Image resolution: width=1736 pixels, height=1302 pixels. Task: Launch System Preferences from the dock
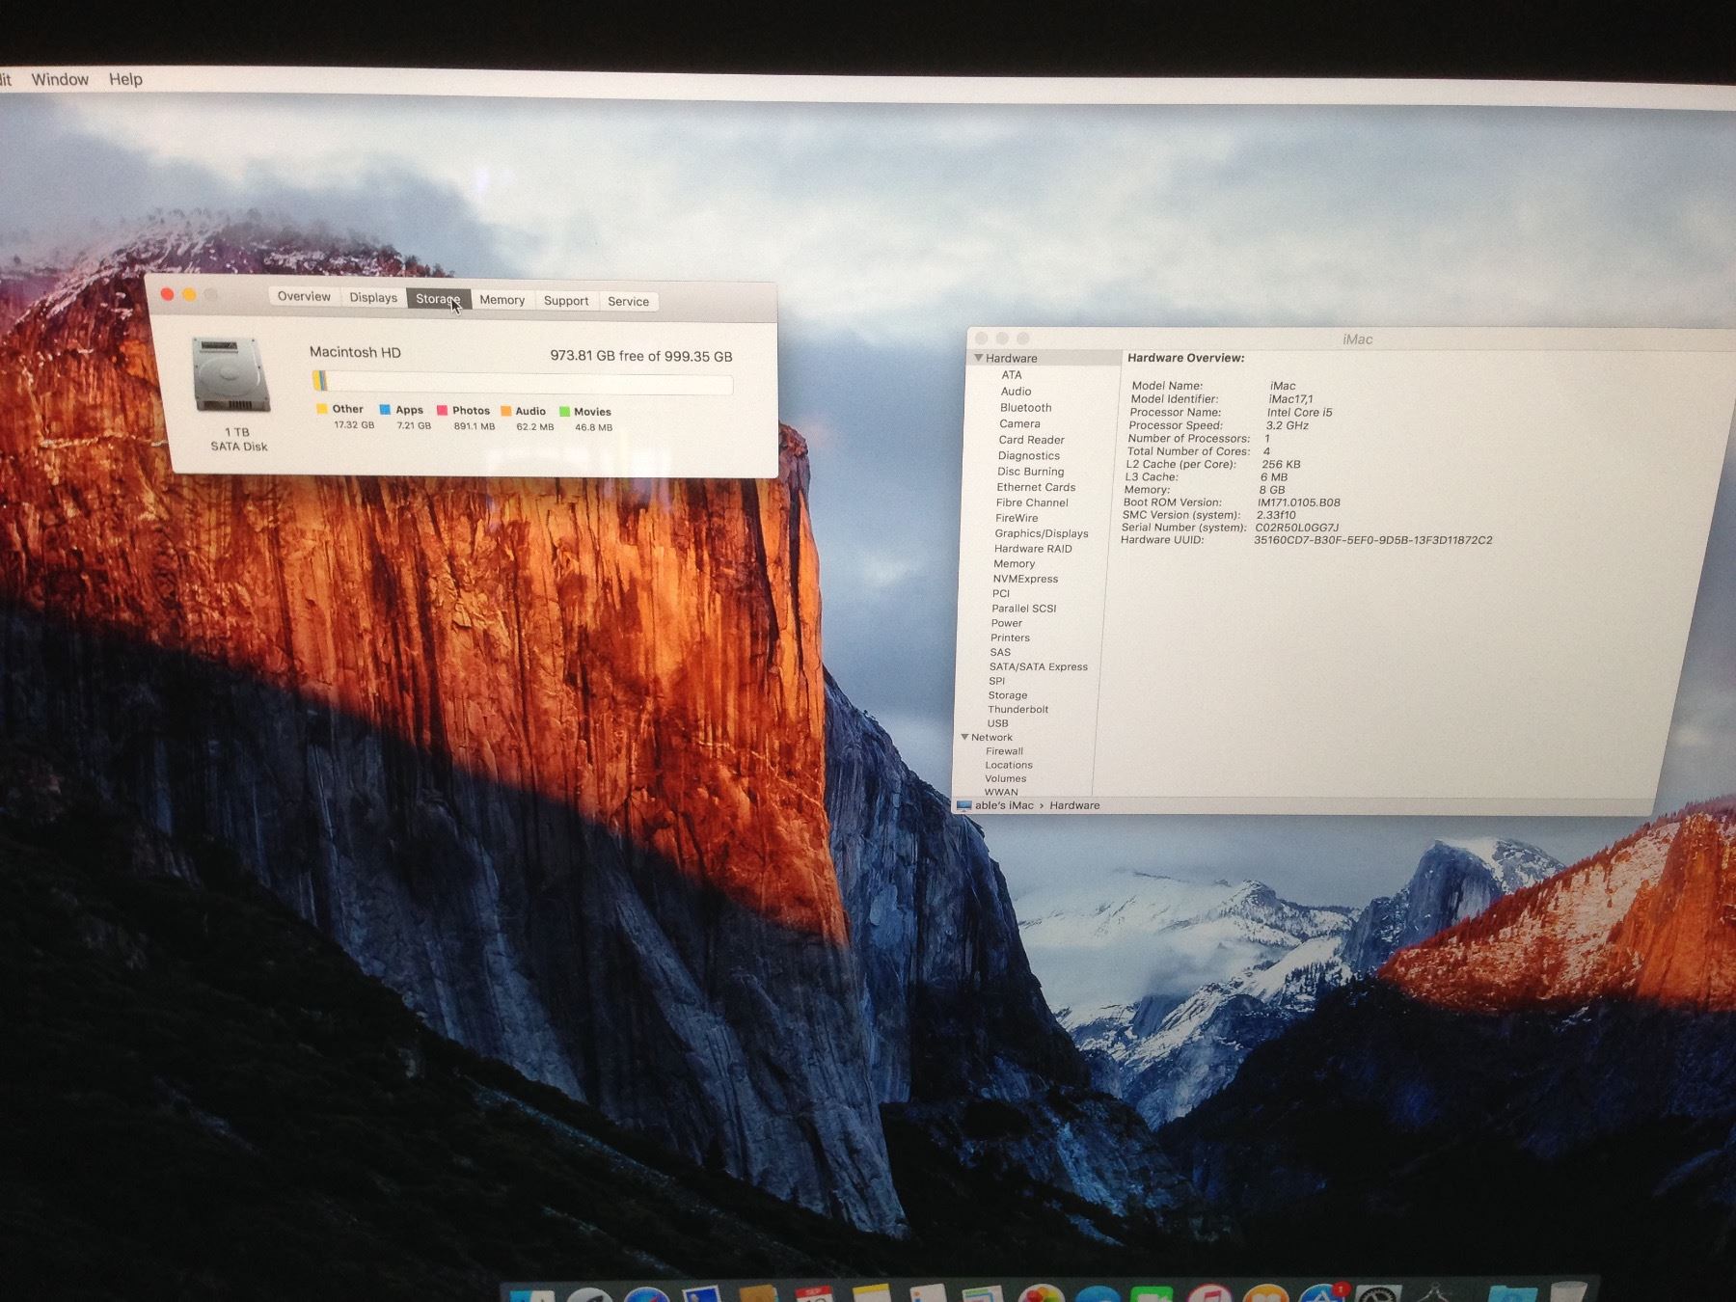[x=1378, y=1294]
